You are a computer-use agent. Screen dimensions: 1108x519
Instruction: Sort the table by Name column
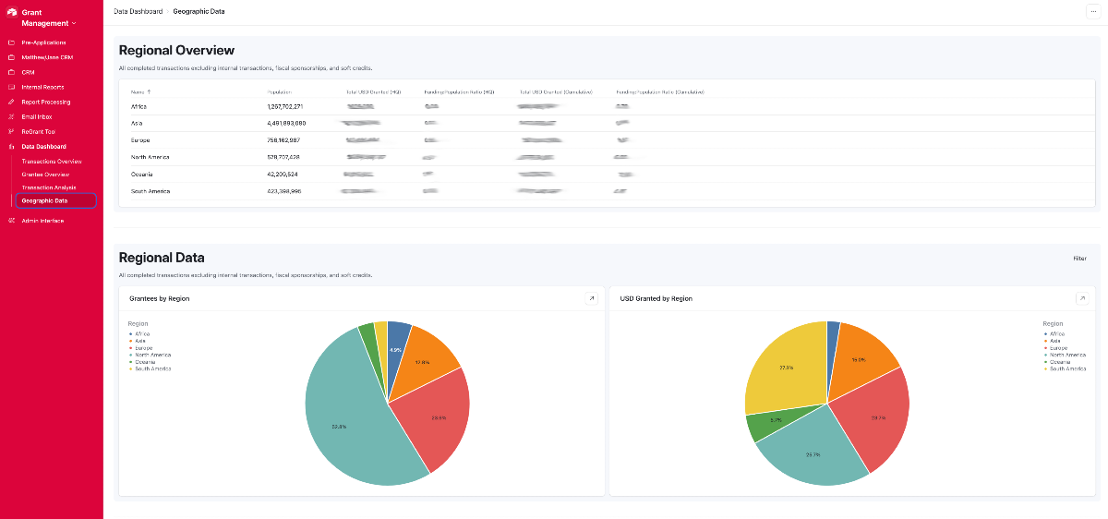point(140,92)
